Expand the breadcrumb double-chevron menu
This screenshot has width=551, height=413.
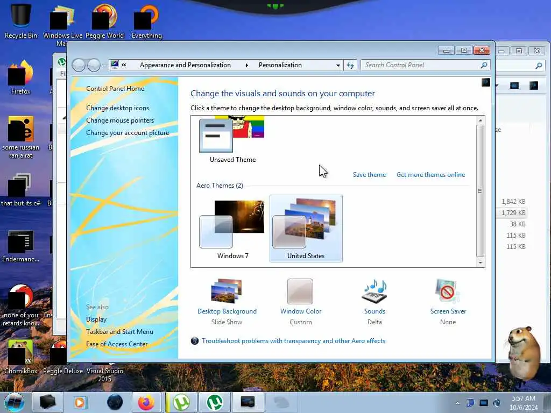coord(124,65)
